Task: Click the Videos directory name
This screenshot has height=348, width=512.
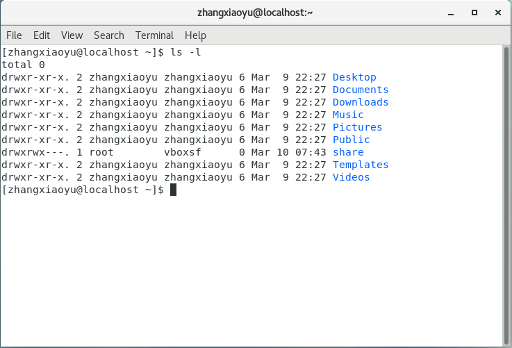Action: tap(351, 177)
